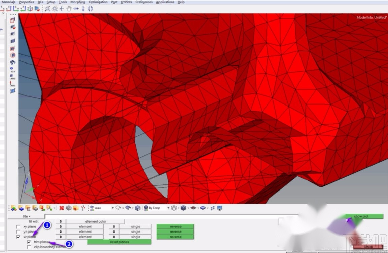This screenshot has height=253, width=388.
Task: Click the monitor icon at end of bottom toolbar
Action: (220, 208)
